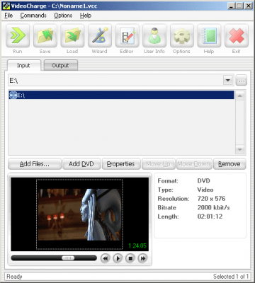
Task: Switch to the Output tab
Action: pyautogui.click(x=61, y=65)
